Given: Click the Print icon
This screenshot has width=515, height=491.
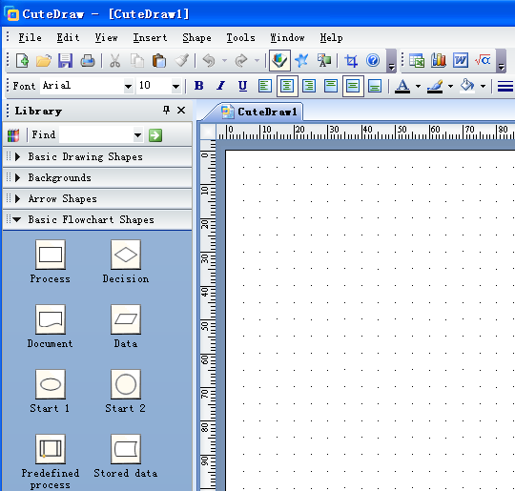Looking at the screenshot, I should point(88,61).
